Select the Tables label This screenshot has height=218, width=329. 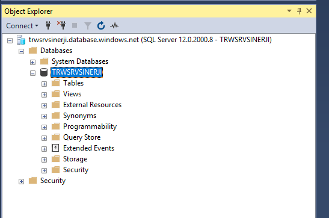(73, 83)
